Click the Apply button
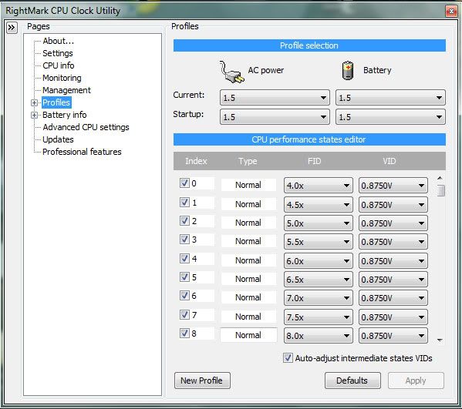Screen dimensions: 462x409 click(x=416, y=381)
